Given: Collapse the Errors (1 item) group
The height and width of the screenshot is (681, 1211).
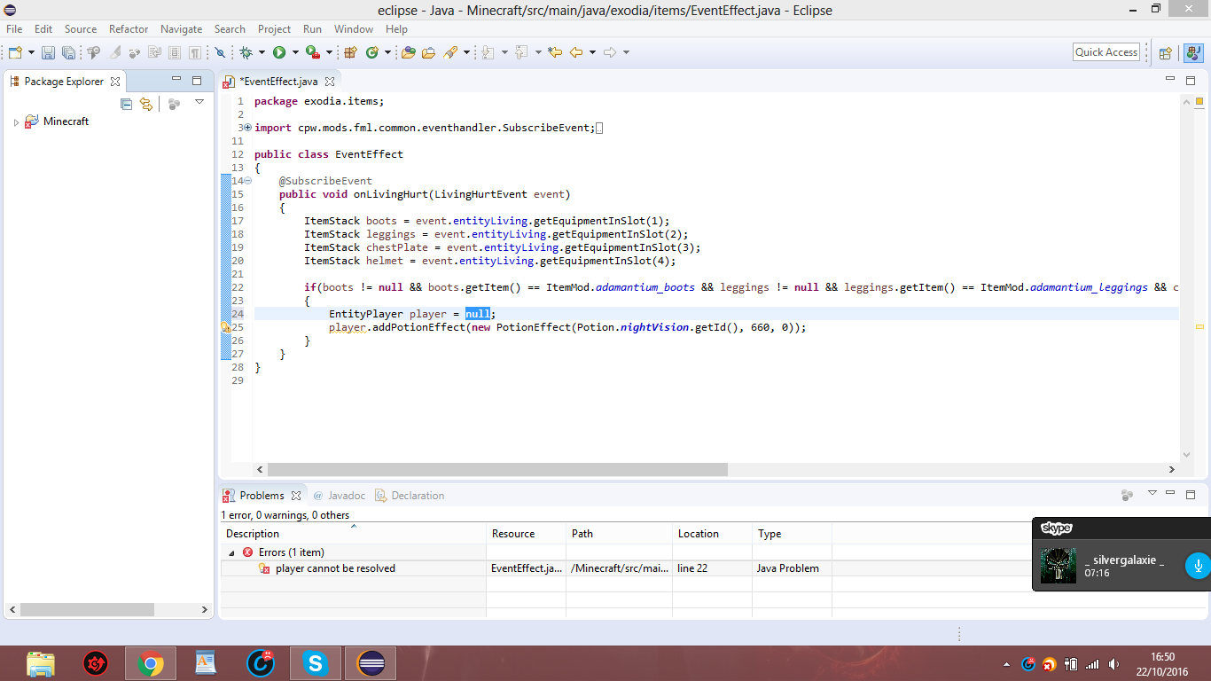Looking at the screenshot, I should pos(232,552).
